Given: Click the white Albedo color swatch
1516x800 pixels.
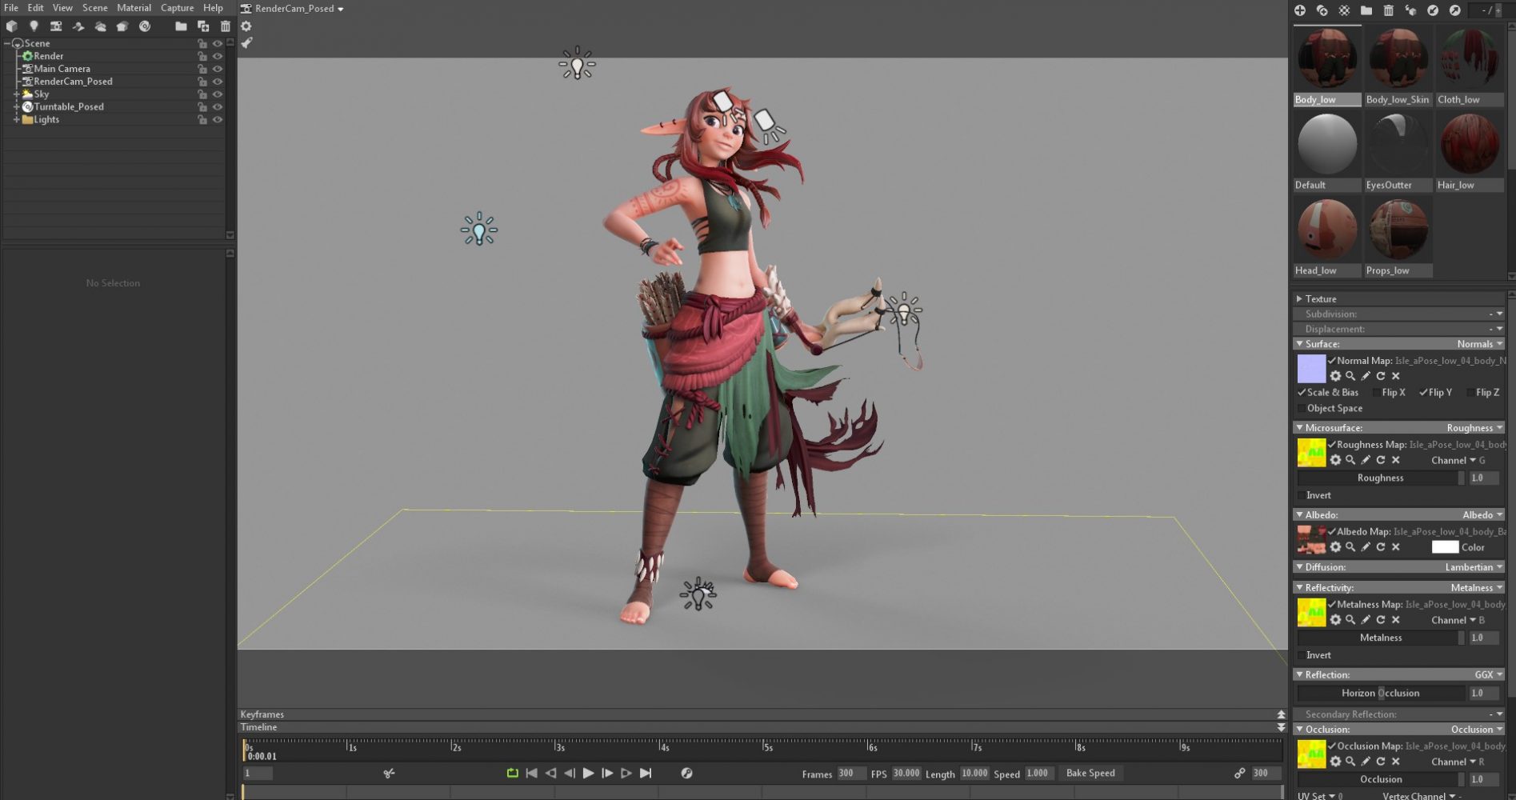Looking at the screenshot, I should point(1444,547).
